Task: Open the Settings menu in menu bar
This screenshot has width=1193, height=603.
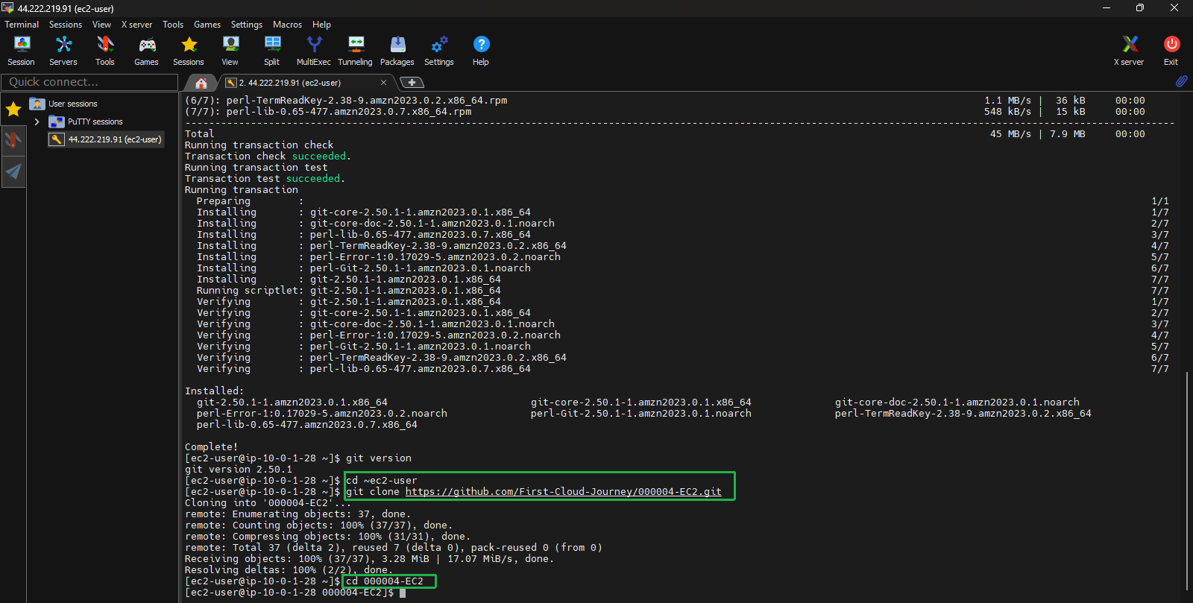Action: click(x=247, y=25)
